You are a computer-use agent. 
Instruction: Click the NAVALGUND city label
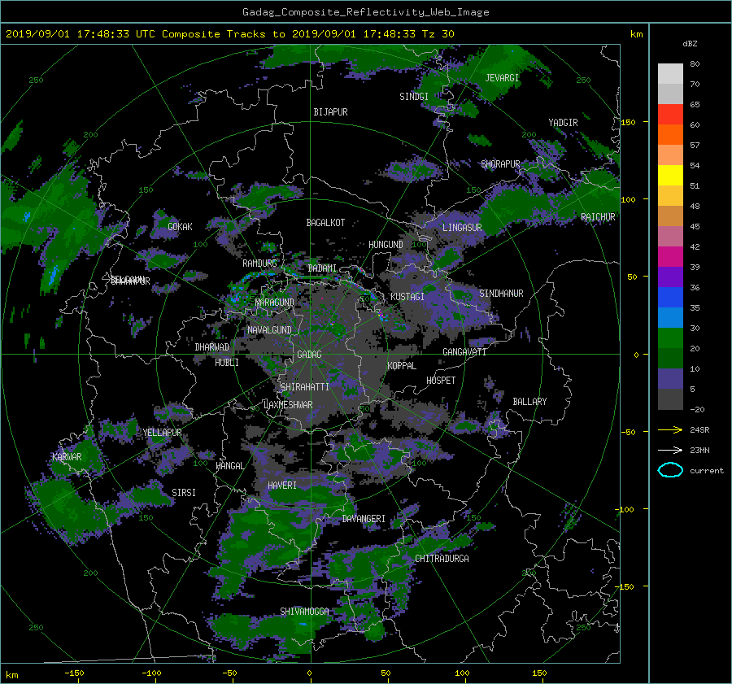269,330
